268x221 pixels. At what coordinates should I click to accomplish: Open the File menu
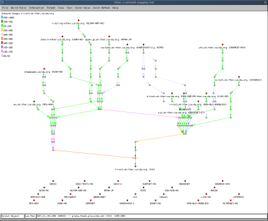pos(5,8)
